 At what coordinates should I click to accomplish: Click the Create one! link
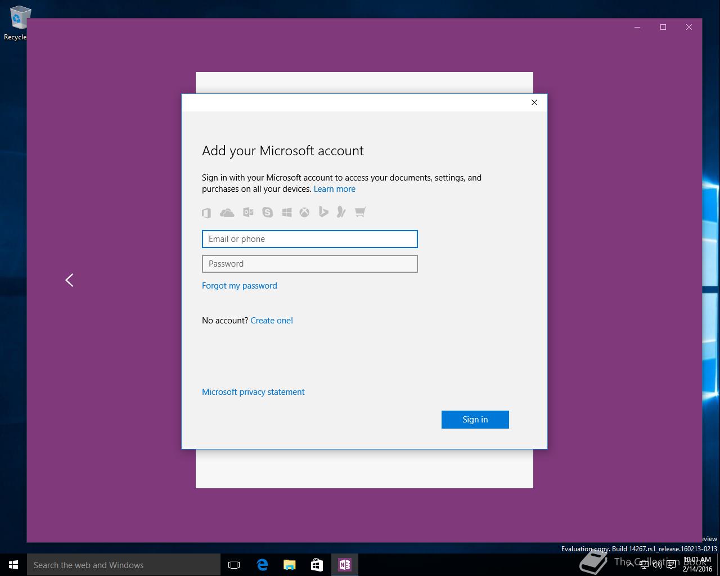click(x=272, y=321)
